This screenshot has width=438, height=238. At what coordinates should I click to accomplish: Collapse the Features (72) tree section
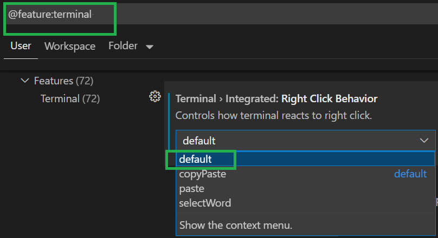pyautogui.click(x=25, y=81)
